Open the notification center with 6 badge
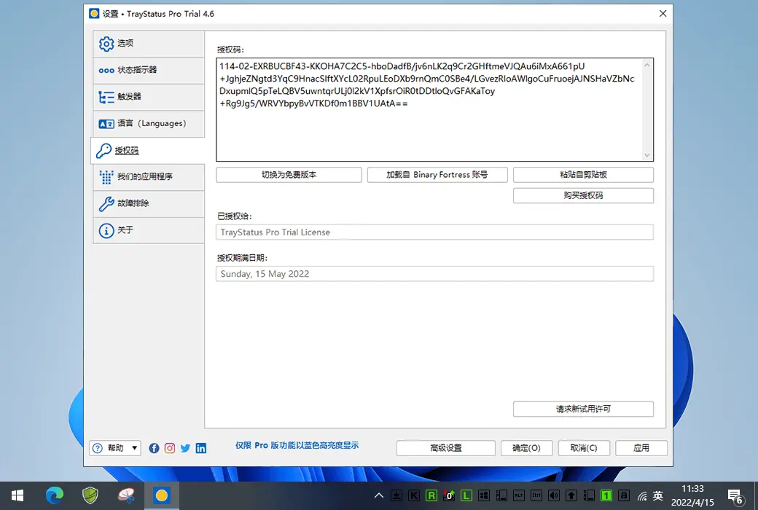Image resolution: width=758 pixels, height=510 pixels. coord(735,496)
